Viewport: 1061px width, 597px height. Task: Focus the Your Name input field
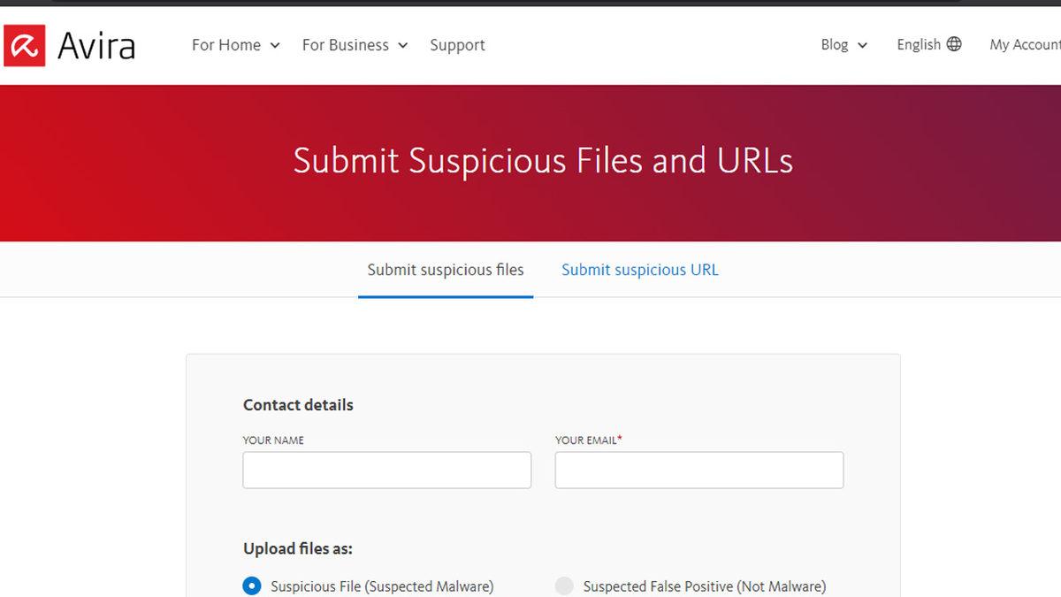[x=386, y=471]
